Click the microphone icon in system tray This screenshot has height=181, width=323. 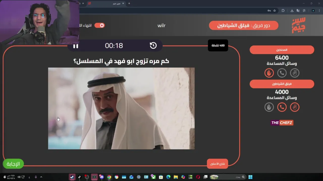tap(36, 177)
